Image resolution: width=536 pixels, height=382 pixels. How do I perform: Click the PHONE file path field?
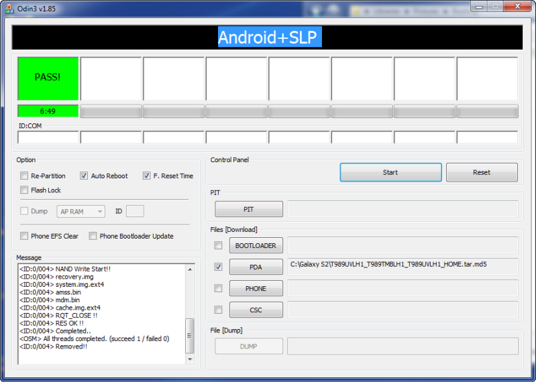pyautogui.click(x=403, y=288)
